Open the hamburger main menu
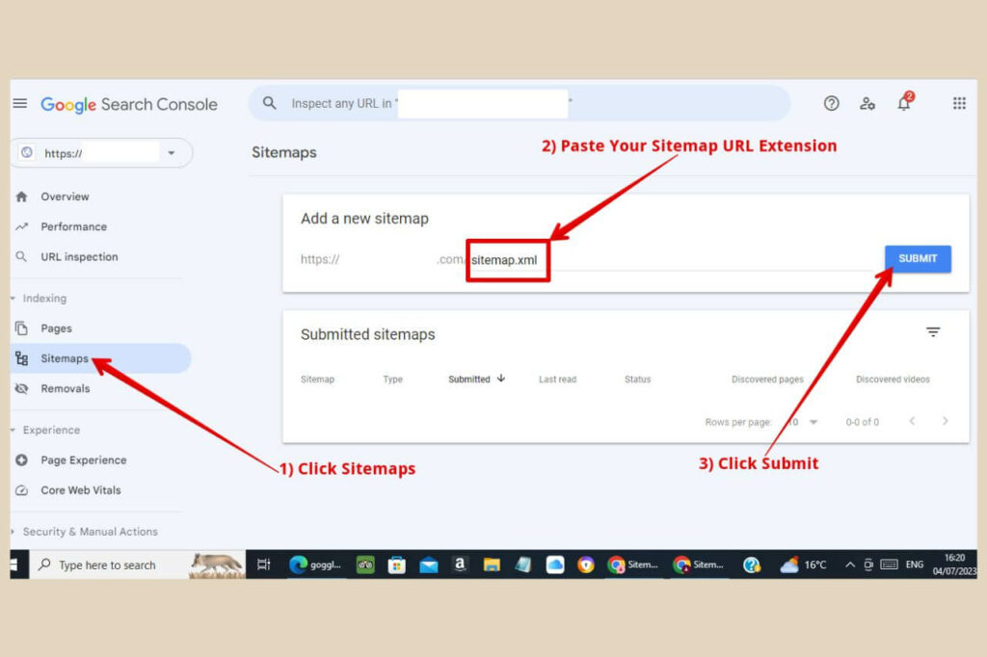 coord(20,103)
